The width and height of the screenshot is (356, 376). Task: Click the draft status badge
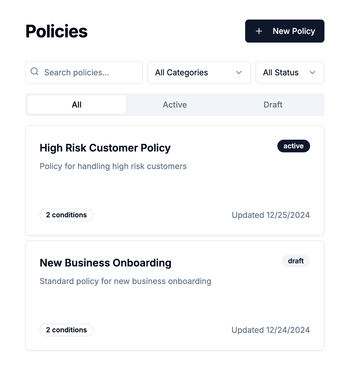click(x=295, y=261)
